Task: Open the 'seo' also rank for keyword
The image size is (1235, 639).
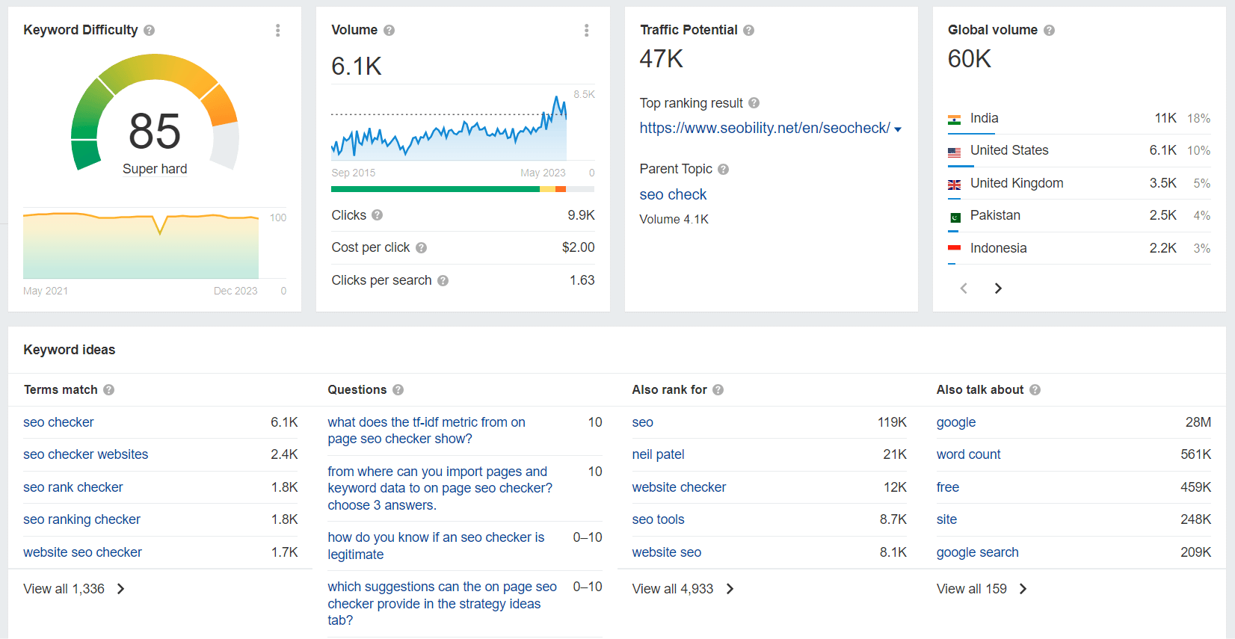Action: pyautogui.click(x=642, y=422)
